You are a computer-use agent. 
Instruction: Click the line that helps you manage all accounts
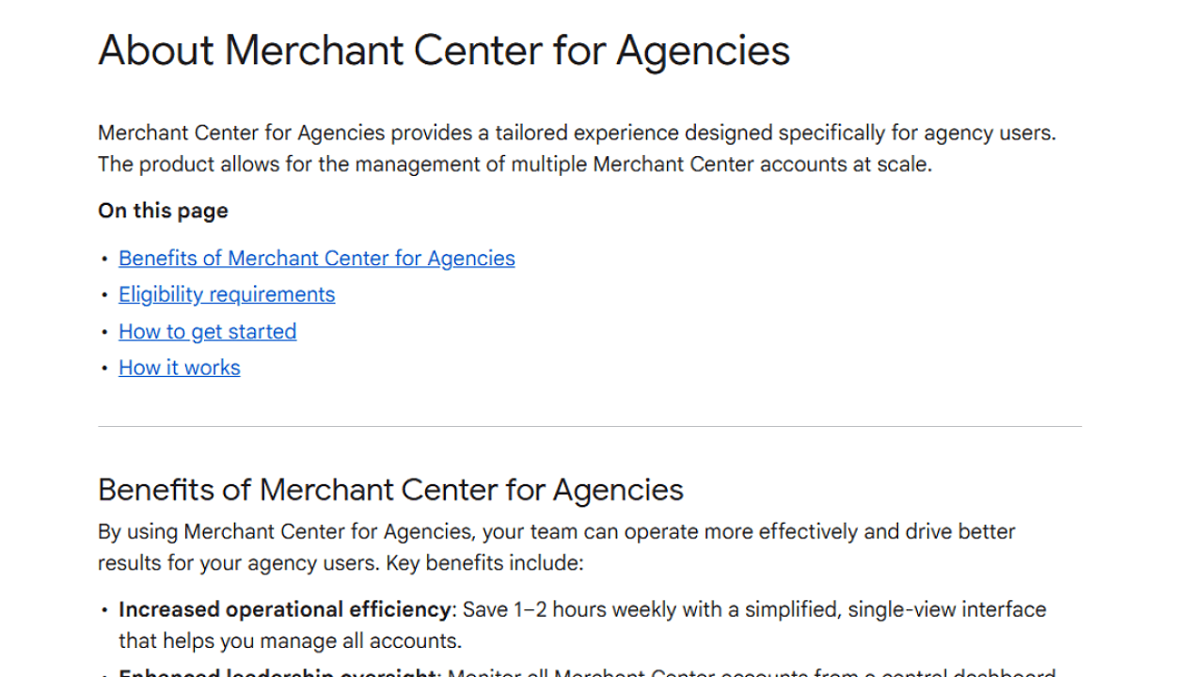point(290,642)
